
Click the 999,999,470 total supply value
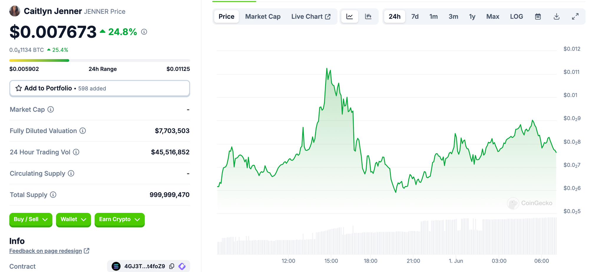pos(169,195)
